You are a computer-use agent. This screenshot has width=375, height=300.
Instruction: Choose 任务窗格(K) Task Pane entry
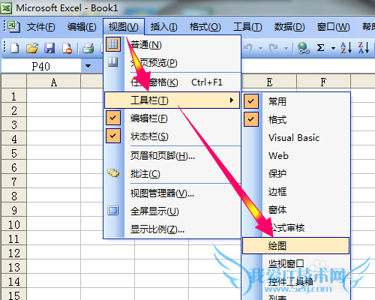[x=172, y=82]
